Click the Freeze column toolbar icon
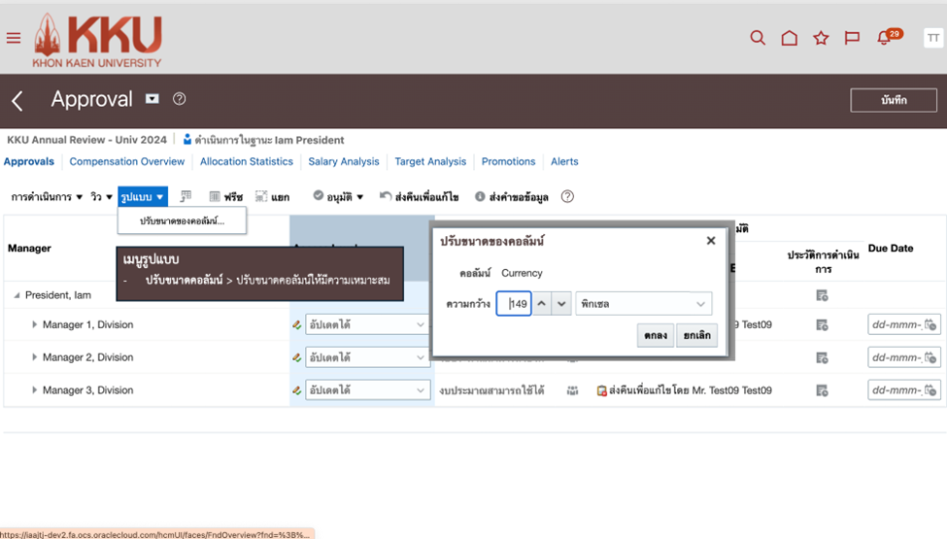This screenshot has width=947, height=539. pyautogui.click(x=225, y=197)
